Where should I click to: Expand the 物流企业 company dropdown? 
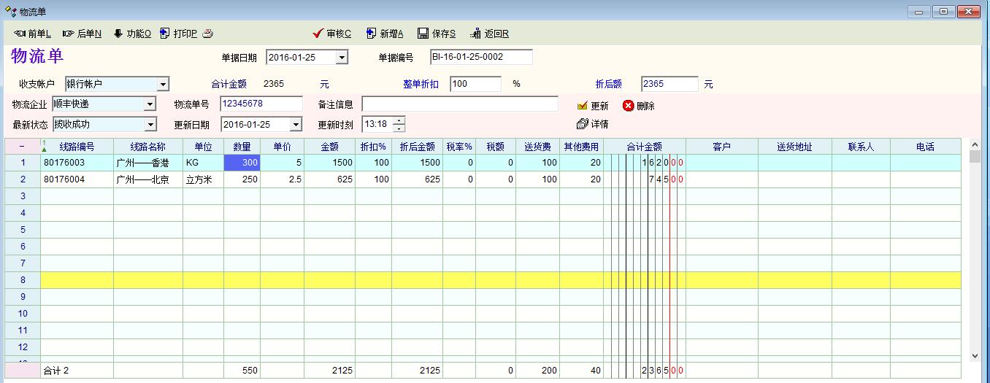tap(150, 104)
